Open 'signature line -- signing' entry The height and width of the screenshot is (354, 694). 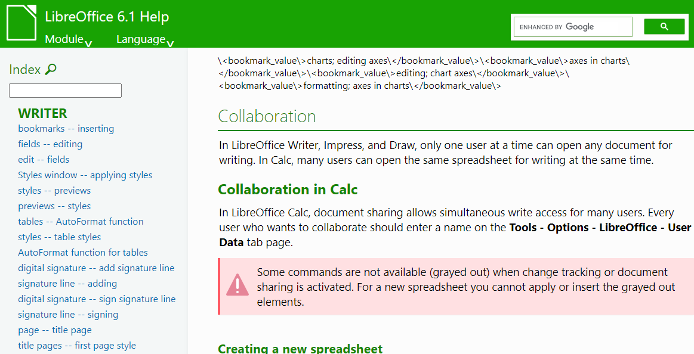(x=68, y=314)
